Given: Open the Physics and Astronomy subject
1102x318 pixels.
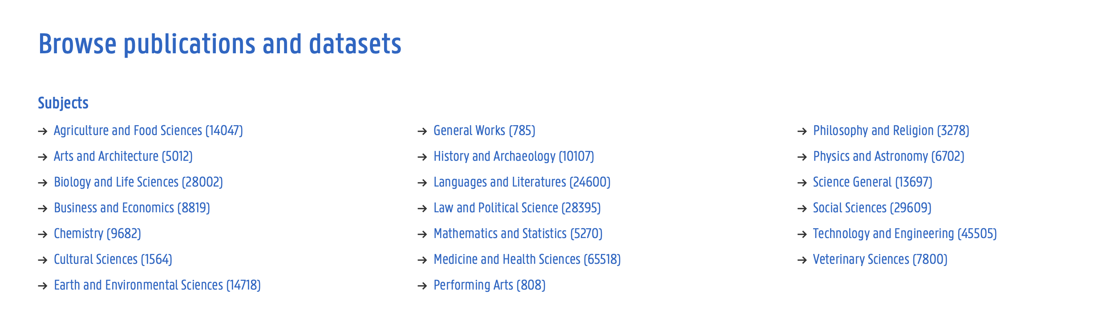Looking at the screenshot, I should coord(889,157).
